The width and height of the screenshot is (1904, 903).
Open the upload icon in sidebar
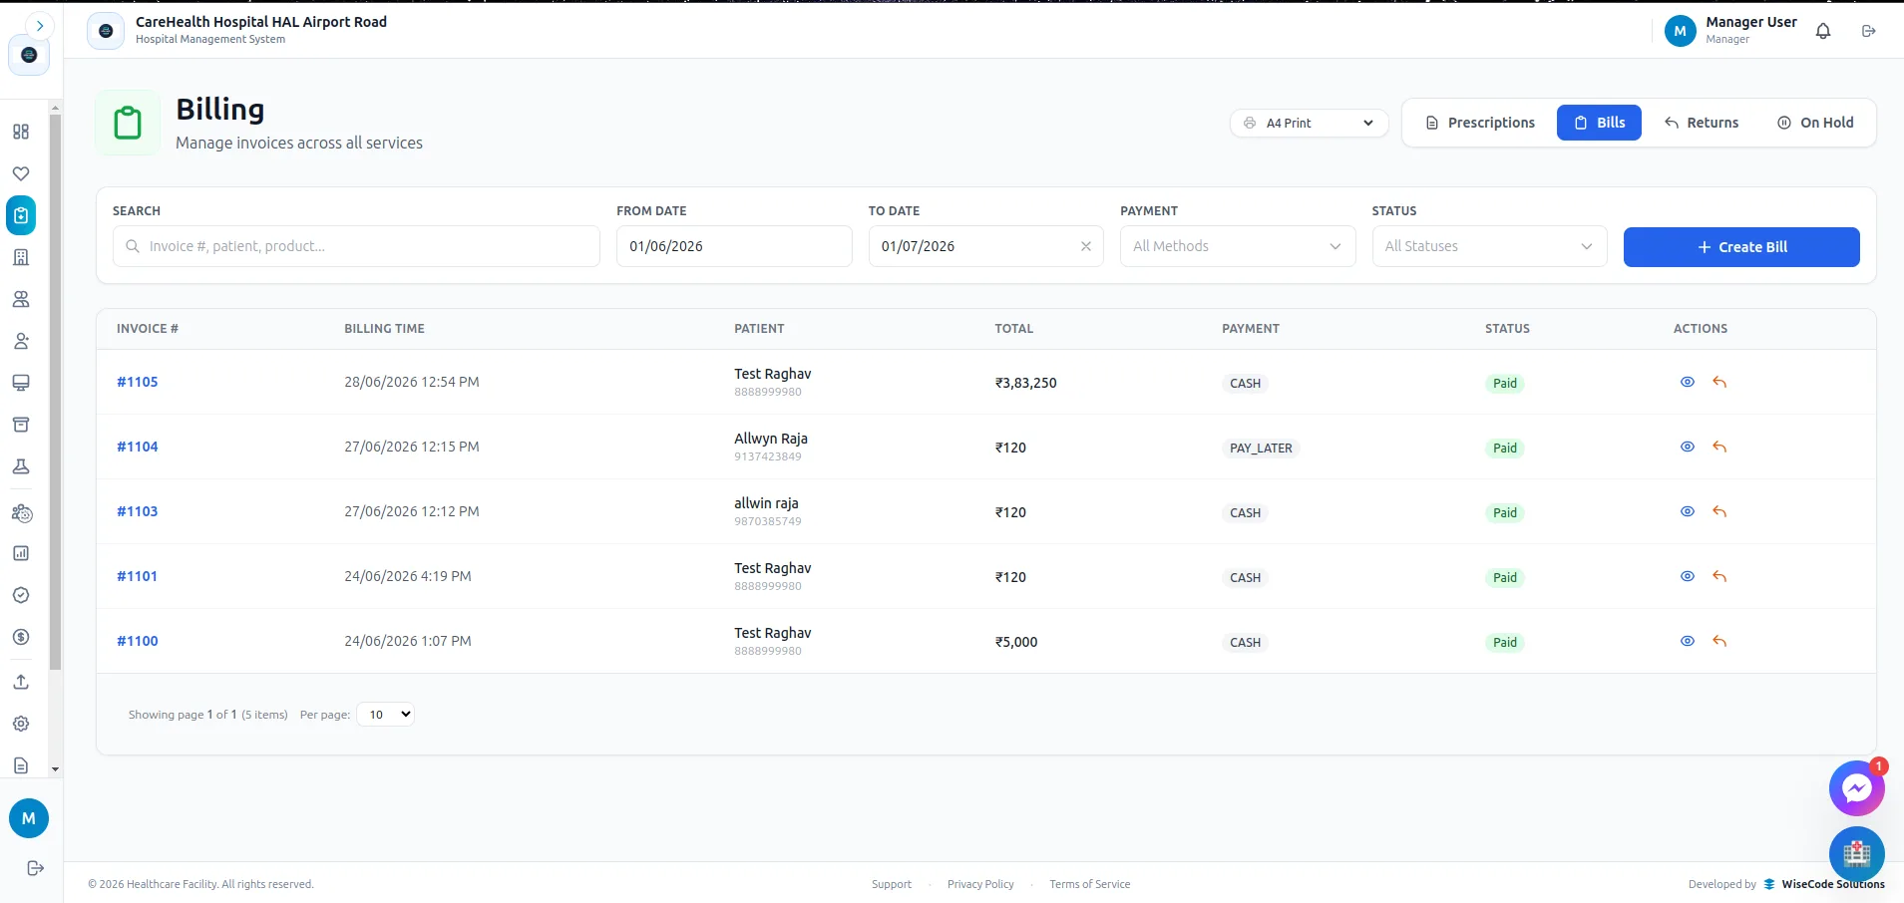[x=21, y=682]
